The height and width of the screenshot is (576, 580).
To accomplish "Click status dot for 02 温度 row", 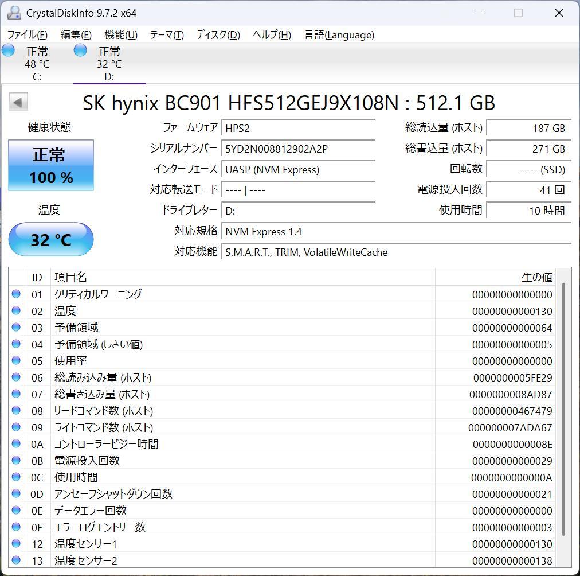I will click(16, 310).
